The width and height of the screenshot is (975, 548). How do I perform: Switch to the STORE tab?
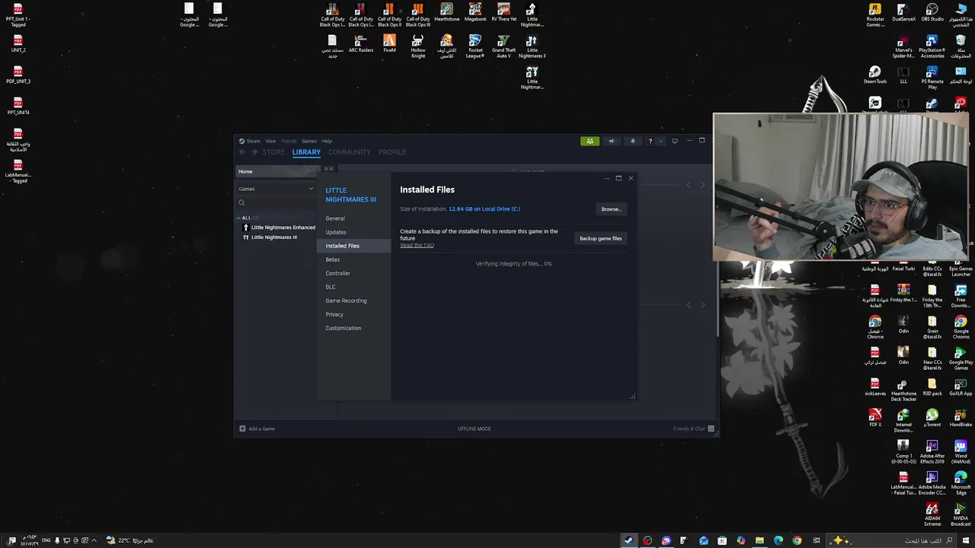coord(273,152)
